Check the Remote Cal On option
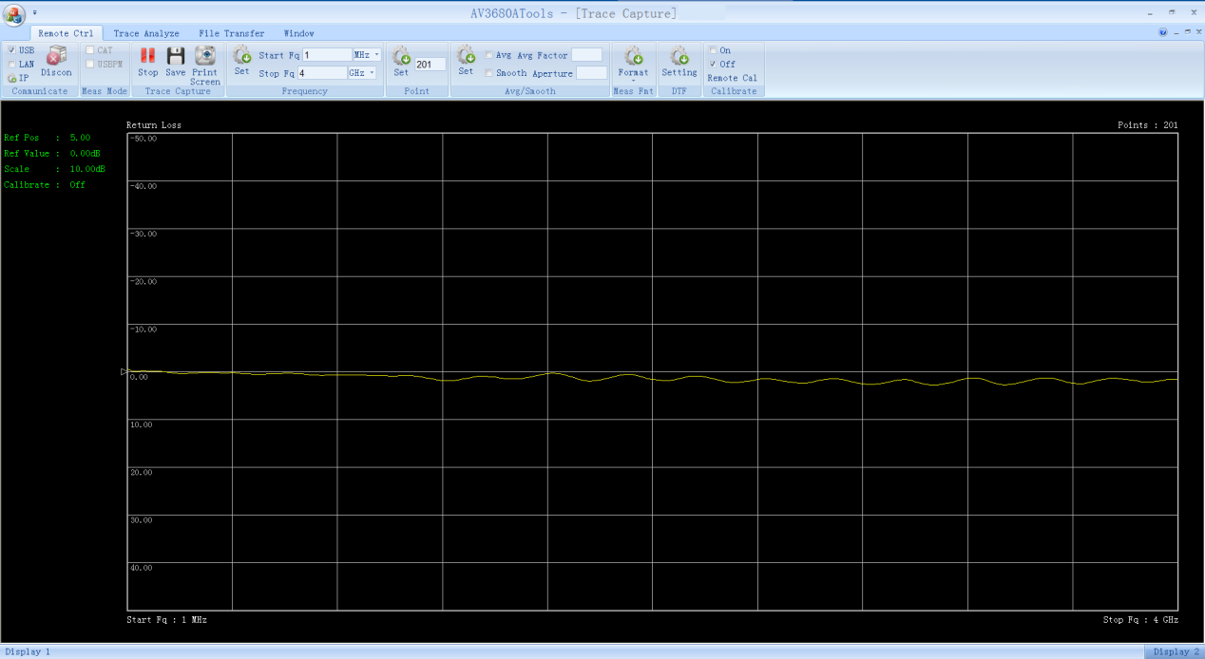This screenshot has width=1205, height=659. point(714,50)
